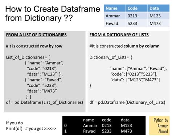Click "M123" in the black output box

(126, 125)
